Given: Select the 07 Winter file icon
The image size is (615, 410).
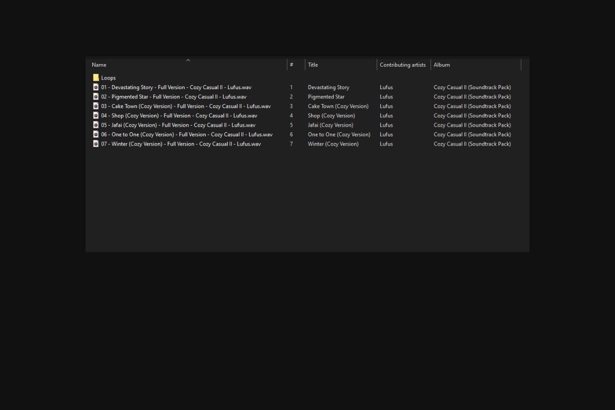Looking at the screenshot, I should click(x=96, y=144).
